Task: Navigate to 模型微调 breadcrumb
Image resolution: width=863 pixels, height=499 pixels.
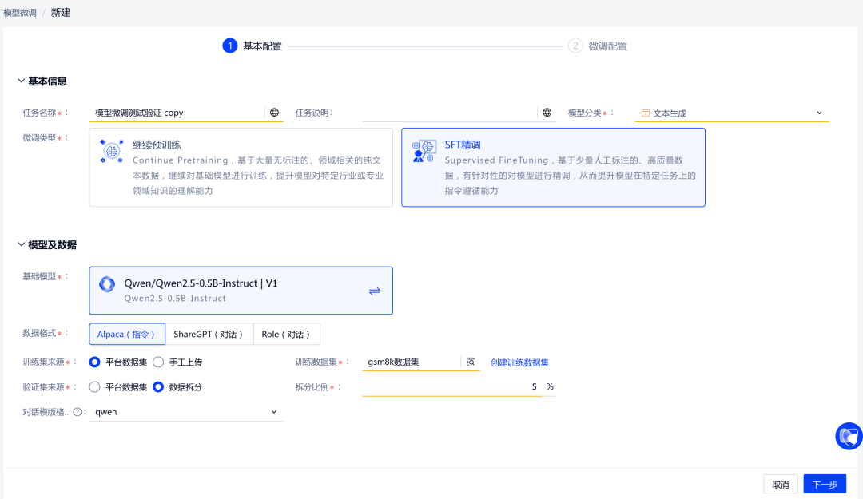Action: click(x=20, y=13)
